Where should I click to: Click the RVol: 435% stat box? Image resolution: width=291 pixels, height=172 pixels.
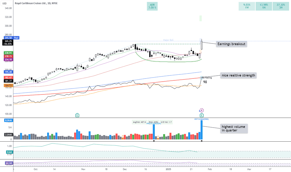[153, 122]
